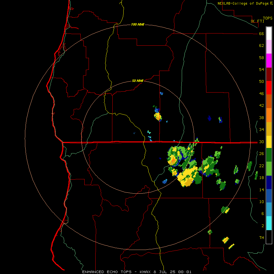Click the yellow swatch in the legend
Viewport: 274px width, 274px height.
269,142
